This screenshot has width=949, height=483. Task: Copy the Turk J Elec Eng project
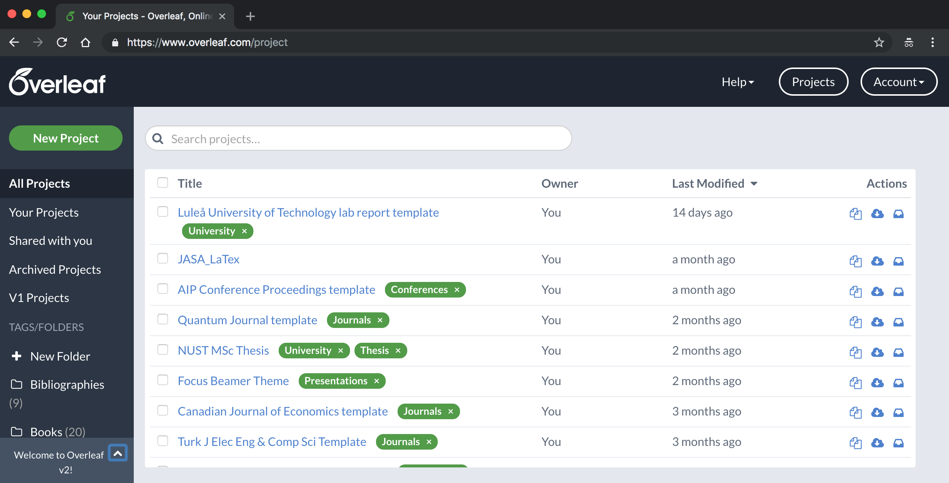pyautogui.click(x=855, y=443)
